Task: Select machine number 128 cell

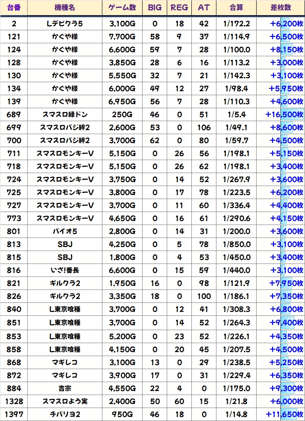Action: tap(14, 63)
